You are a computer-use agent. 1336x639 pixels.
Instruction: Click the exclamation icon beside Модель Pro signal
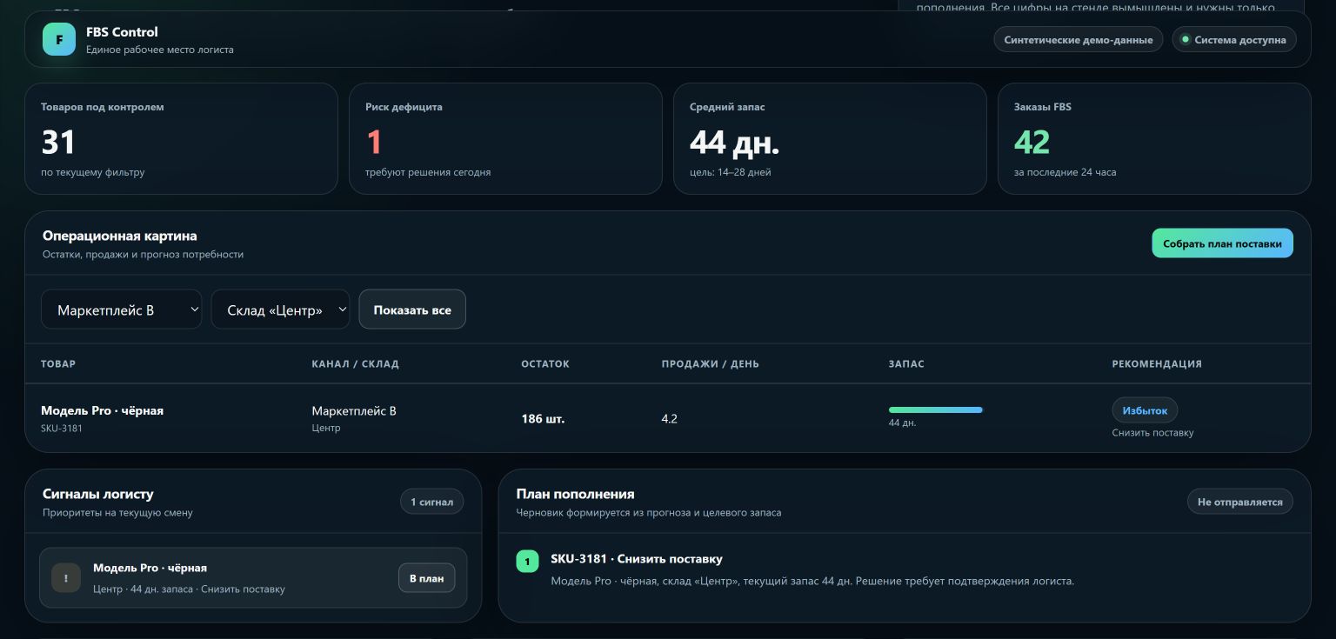[x=66, y=578]
